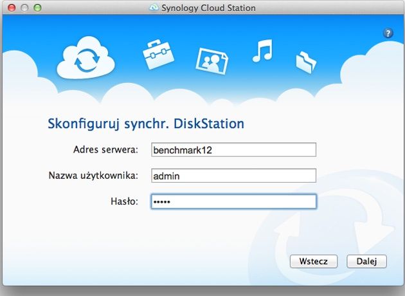Focus the Adres serwera input field
Image resolution: width=405 pixels, height=296 pixels.
click(x=233, y=150)
